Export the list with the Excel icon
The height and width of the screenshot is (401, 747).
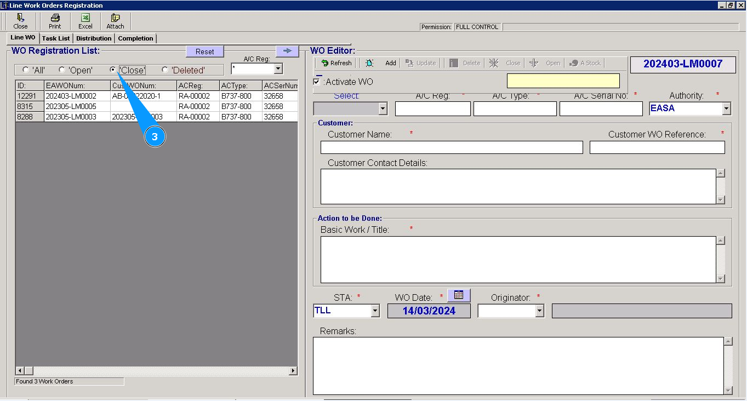coord(85,21)
